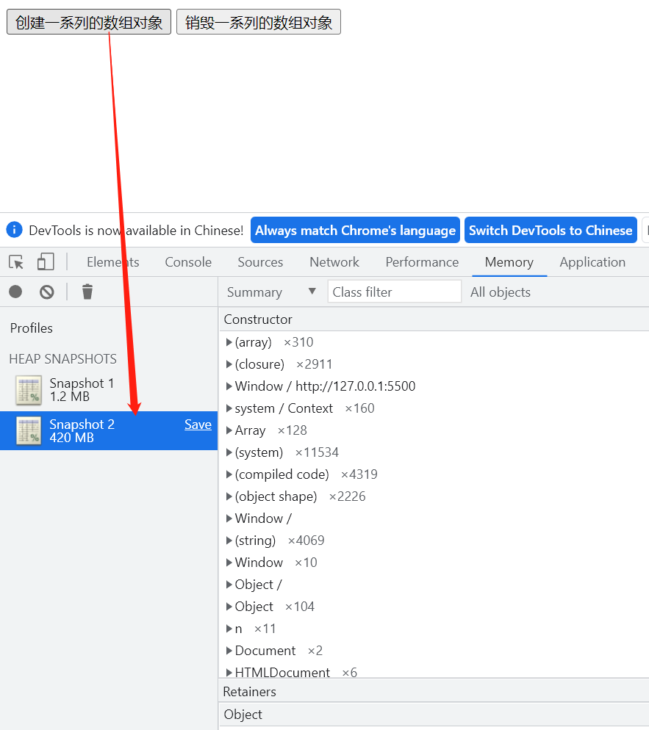649x730 pixels.
Task: Click Switch DevTools to Chinese button
Action: point(551,231)
